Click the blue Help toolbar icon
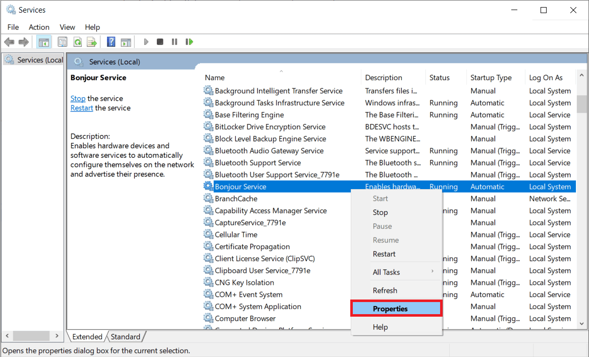This screenshot has width=589, height=357. (x=111, y=42)
